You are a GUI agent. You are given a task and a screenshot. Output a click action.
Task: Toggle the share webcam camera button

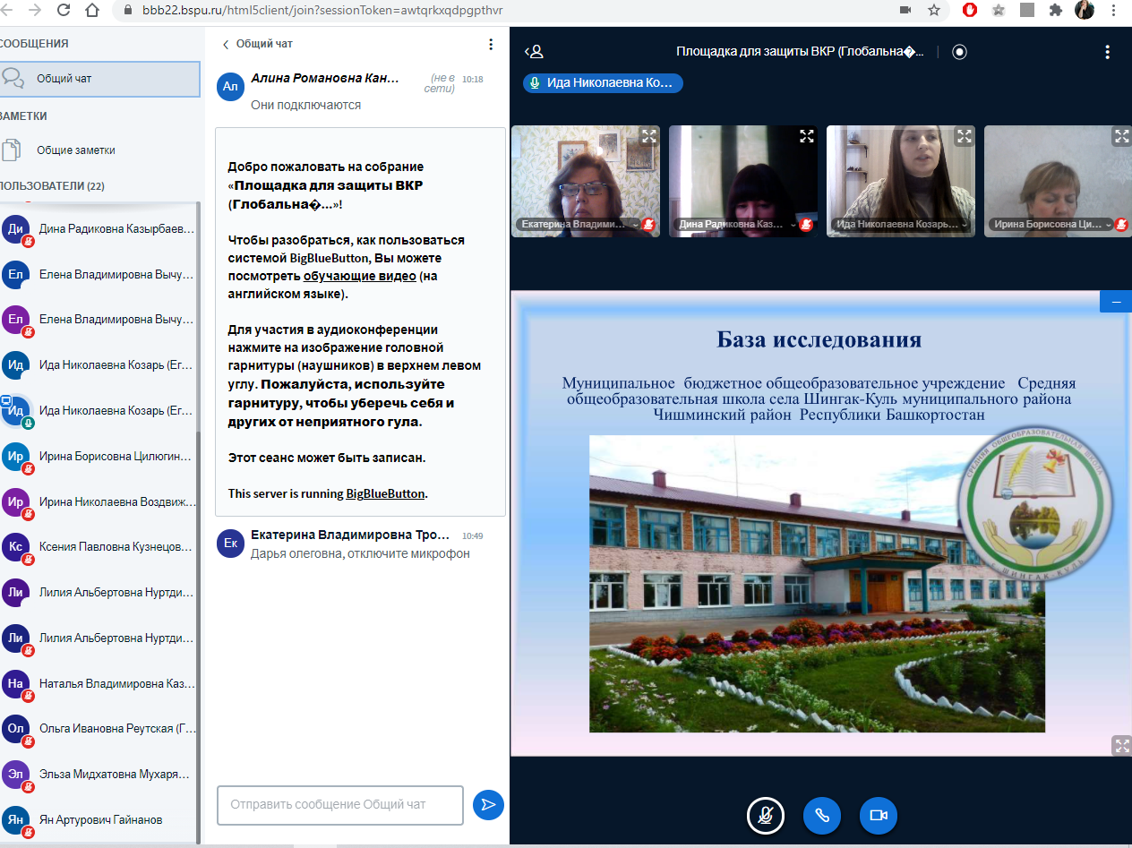pyautogui.click(x=878, y=816)
